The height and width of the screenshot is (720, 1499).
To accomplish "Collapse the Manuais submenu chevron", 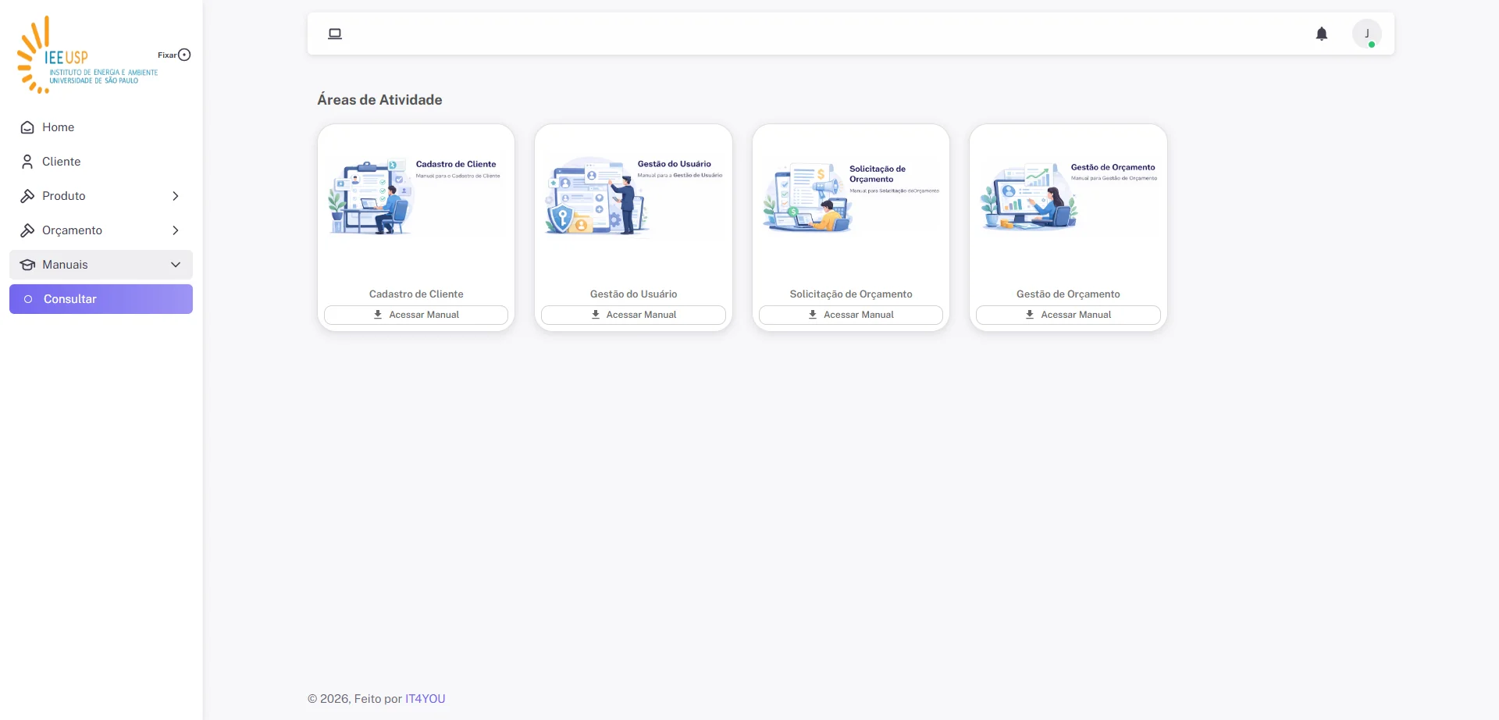I will point(176,265).
